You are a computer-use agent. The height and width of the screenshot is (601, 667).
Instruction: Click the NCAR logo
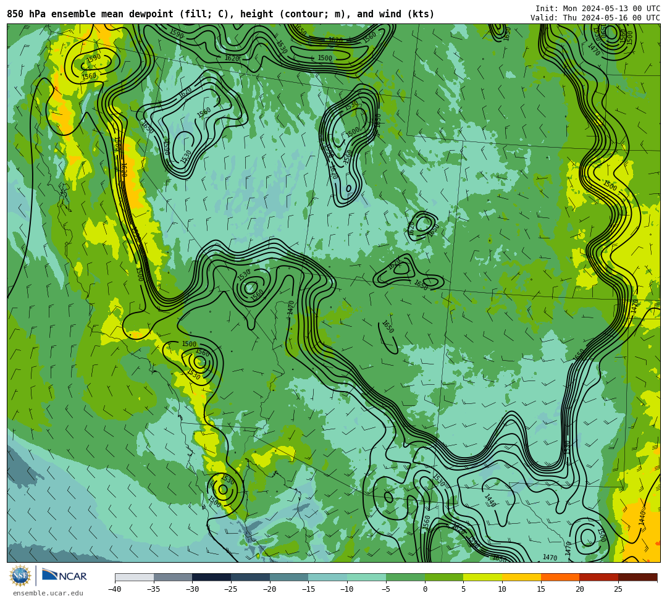[64, 576]
